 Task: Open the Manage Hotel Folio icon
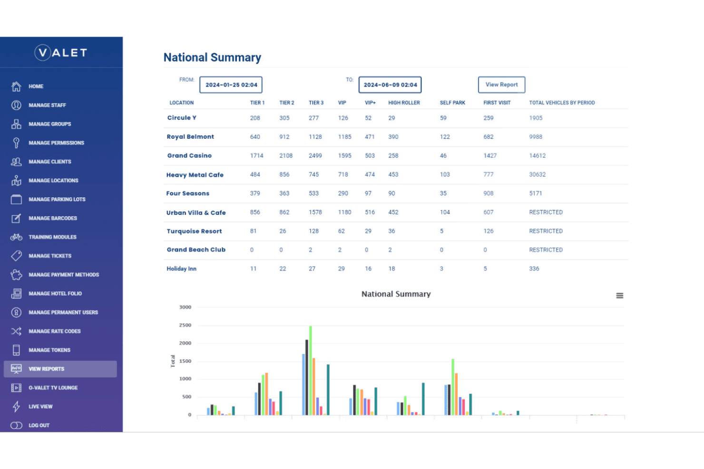tap(16, 294)
